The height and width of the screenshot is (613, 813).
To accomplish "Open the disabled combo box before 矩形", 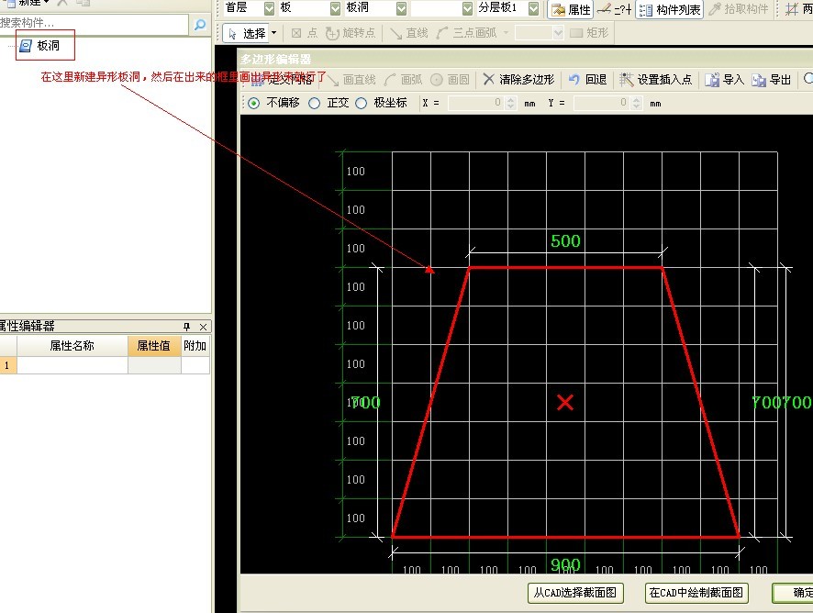I will click(x=539, y=33).
